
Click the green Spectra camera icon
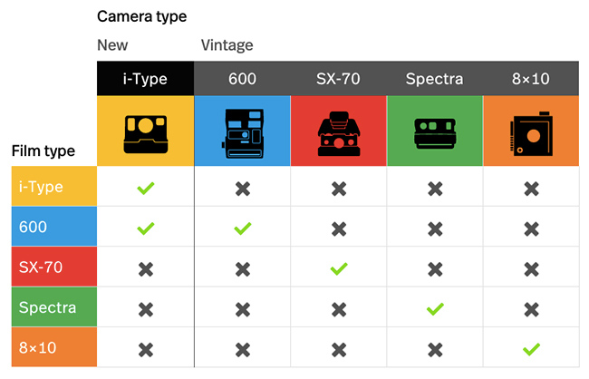tap(435, 132)
